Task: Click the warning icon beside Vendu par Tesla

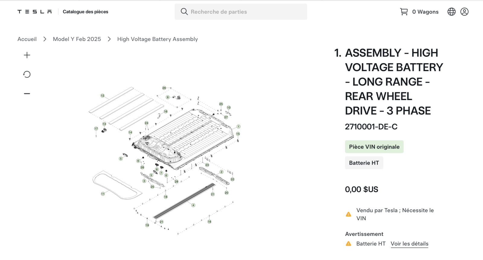Action: (348, 214)
